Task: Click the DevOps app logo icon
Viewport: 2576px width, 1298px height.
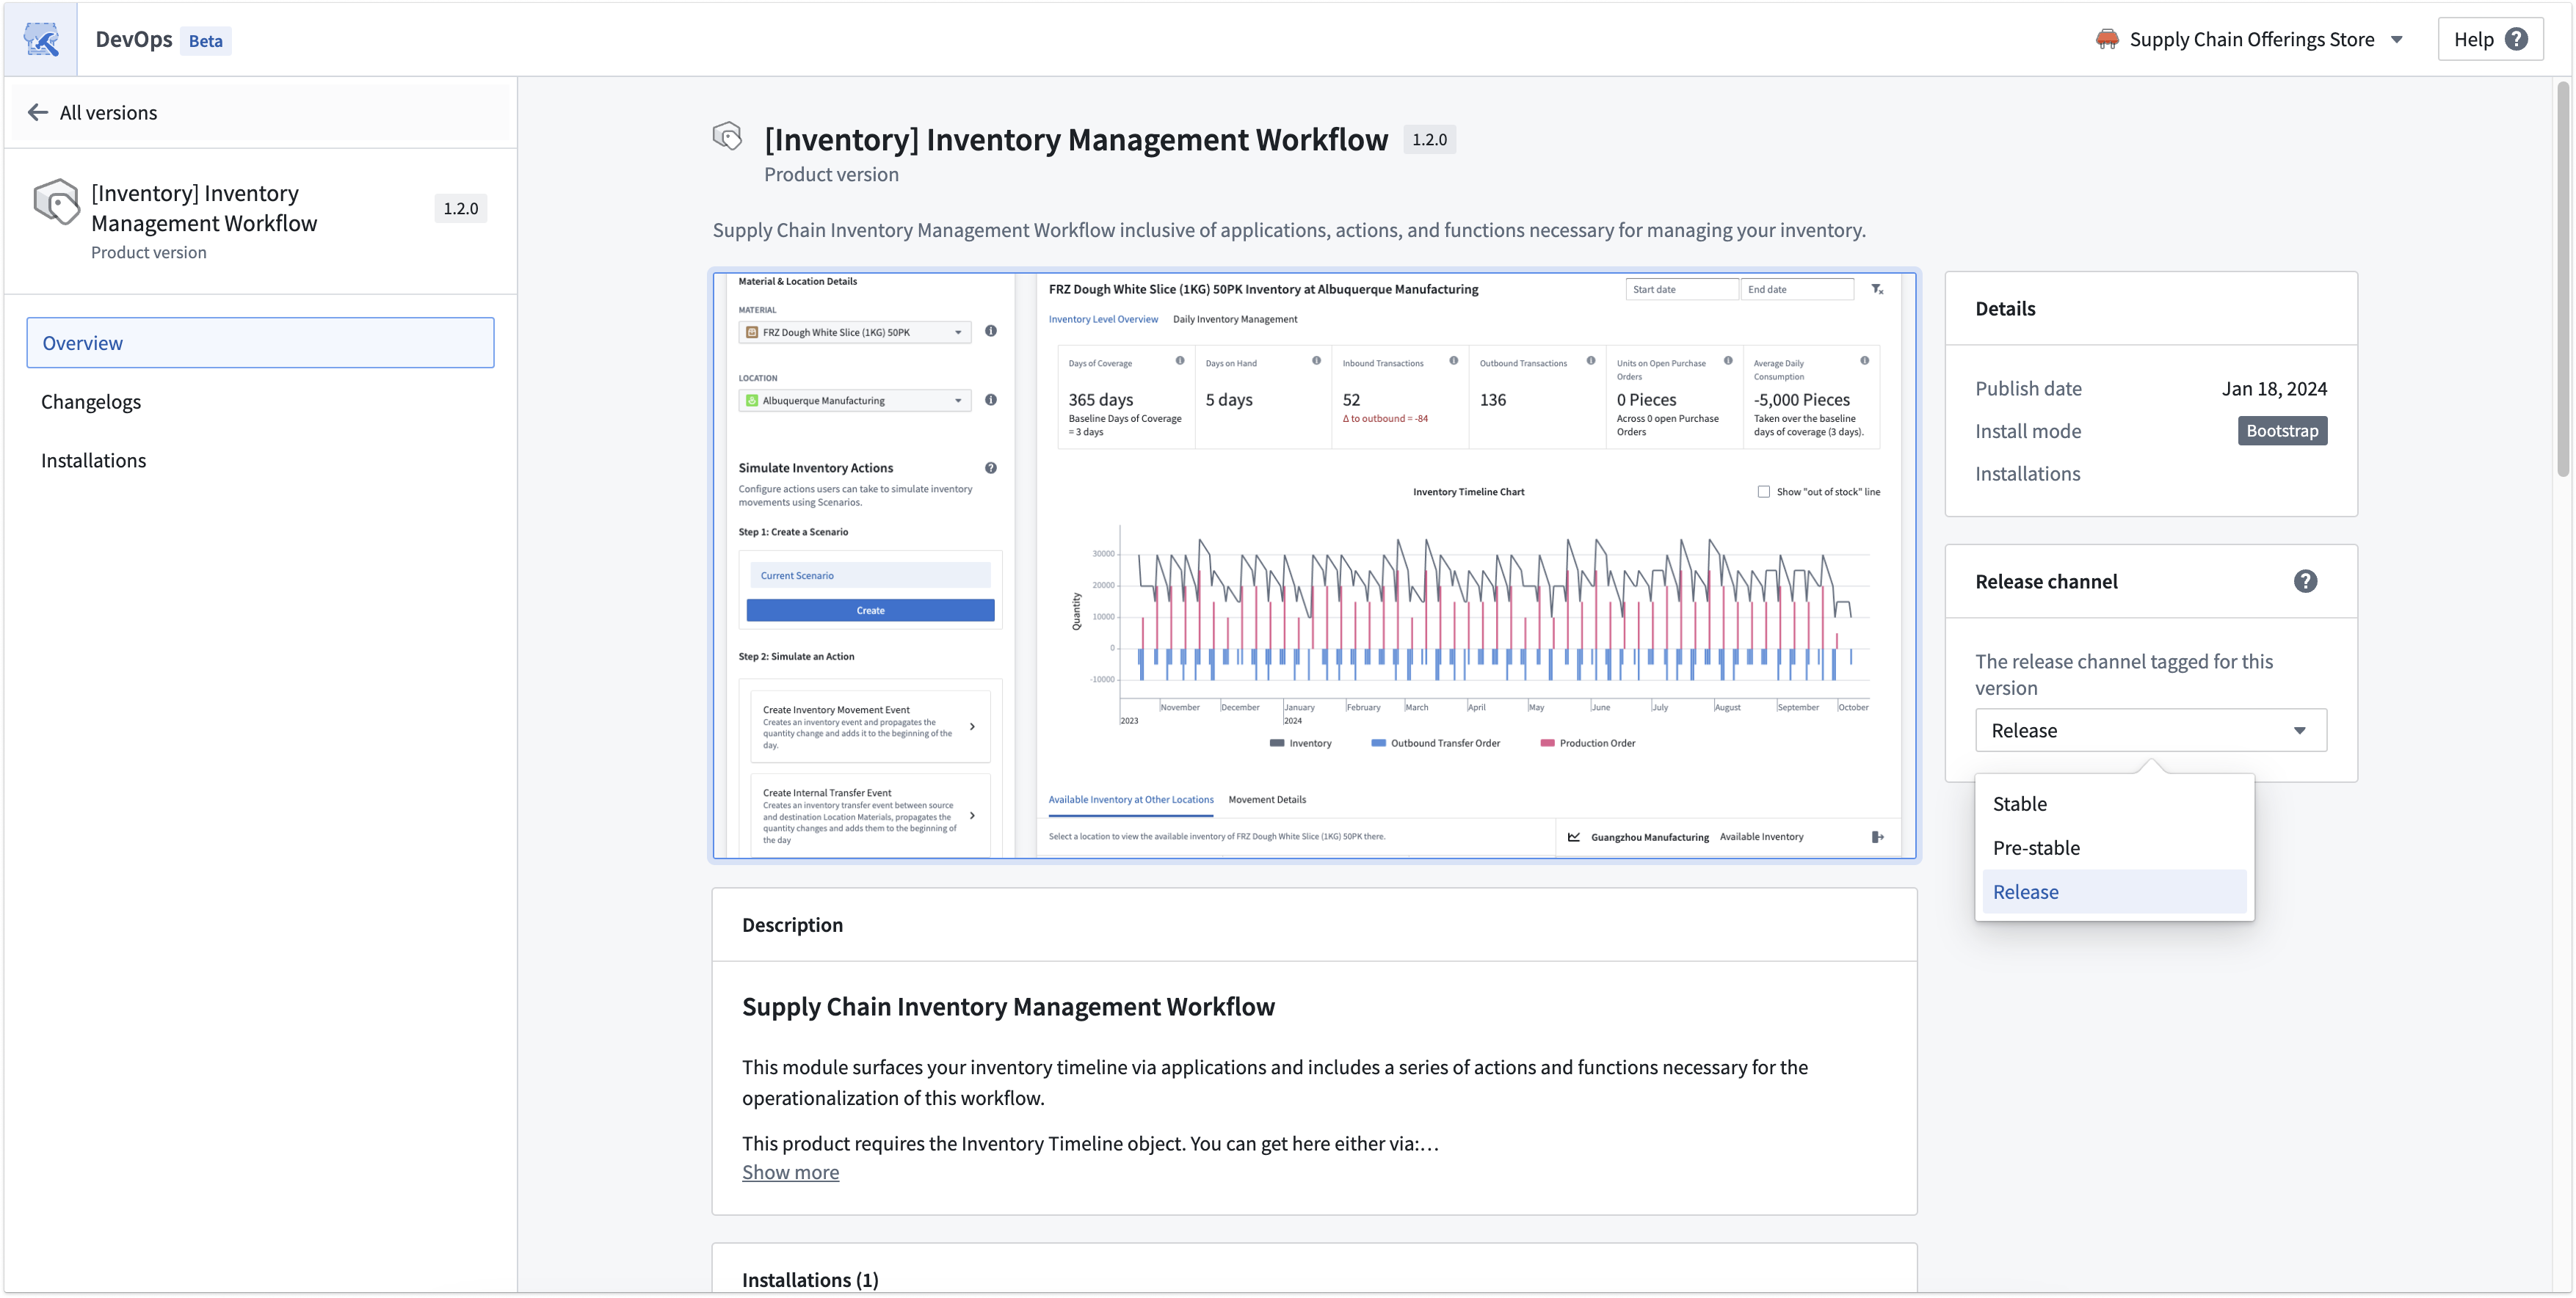Action: tap(41, 39)
